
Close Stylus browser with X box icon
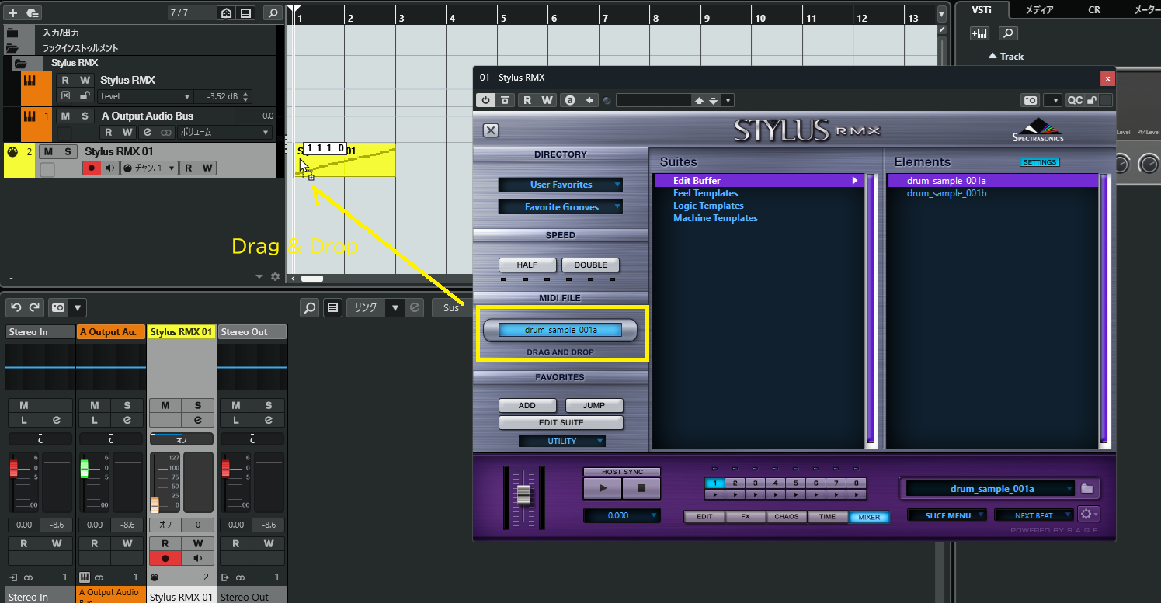[x=491, y=130]
